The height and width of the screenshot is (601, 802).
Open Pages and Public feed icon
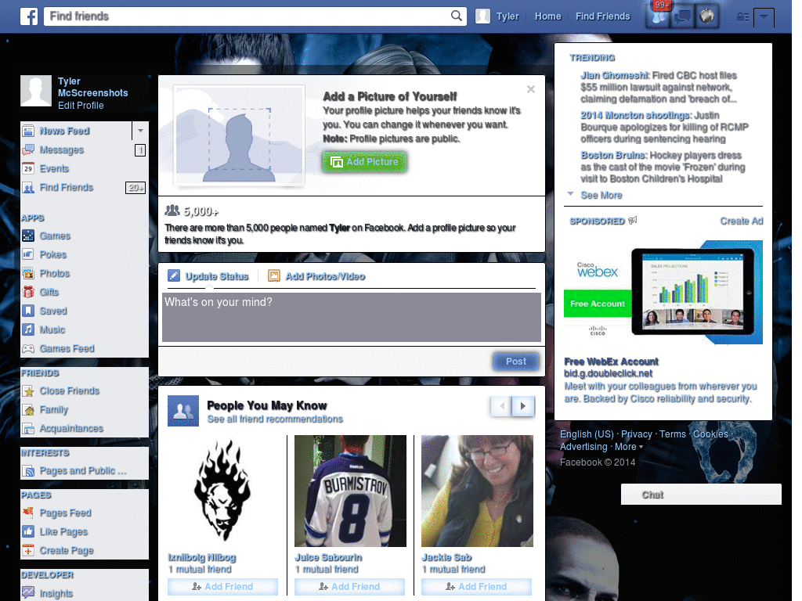click(28, 470)
